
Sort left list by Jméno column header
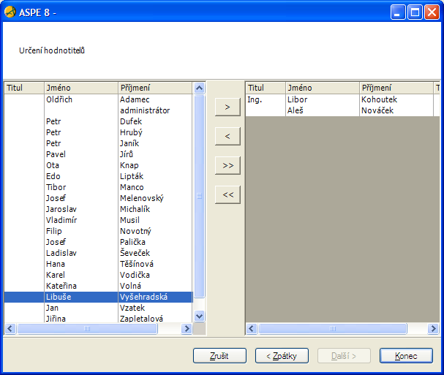(81, 88)
